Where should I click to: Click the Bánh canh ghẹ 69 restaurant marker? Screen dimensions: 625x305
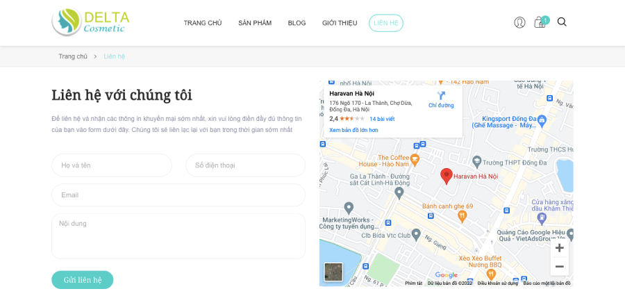[462, 217]
